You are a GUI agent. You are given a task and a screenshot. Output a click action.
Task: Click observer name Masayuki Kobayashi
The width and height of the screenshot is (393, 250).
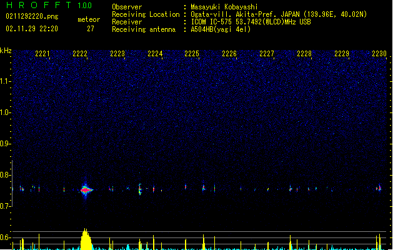224,7
